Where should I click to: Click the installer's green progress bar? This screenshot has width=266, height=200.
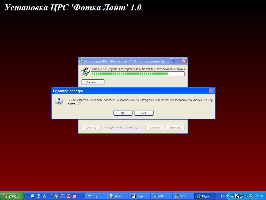click(x=138, y=74)
